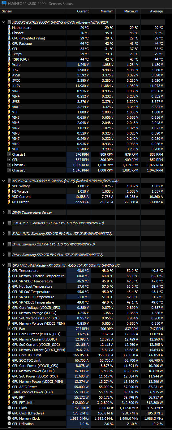Expand Drive: Samsung SSD 970 EVO 1TB group

coord(3,244)
